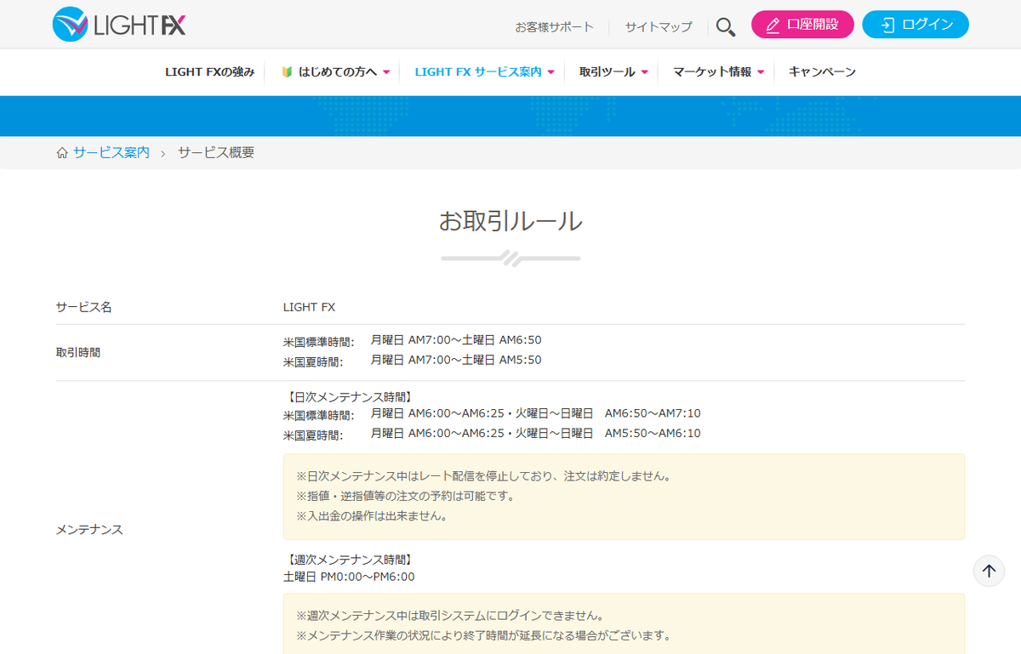
Task: Click the メンテナンス row label
Action: tap(89, 529)
